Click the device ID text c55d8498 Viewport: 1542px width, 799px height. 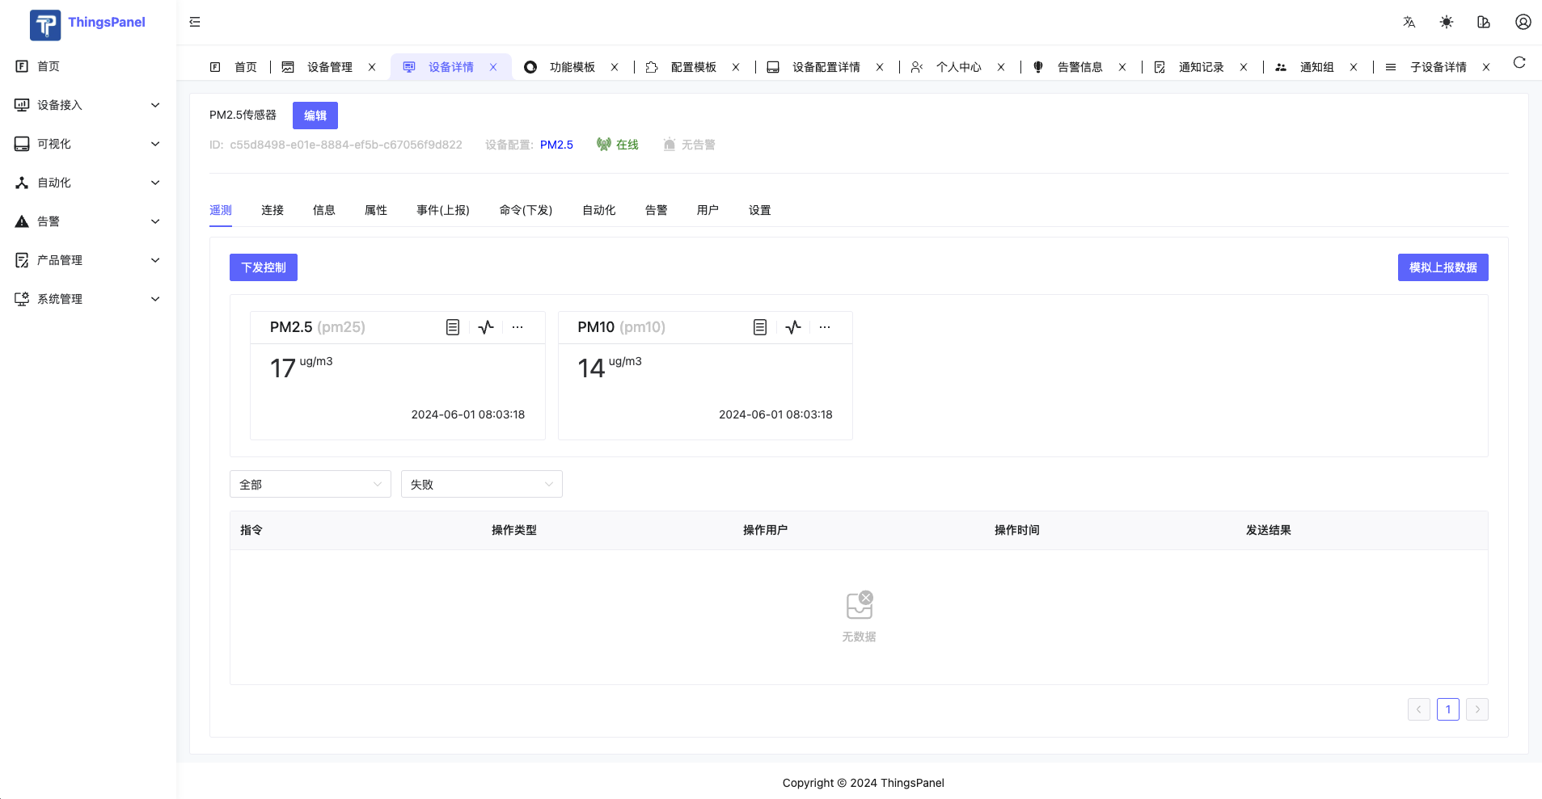coord(346,145)
